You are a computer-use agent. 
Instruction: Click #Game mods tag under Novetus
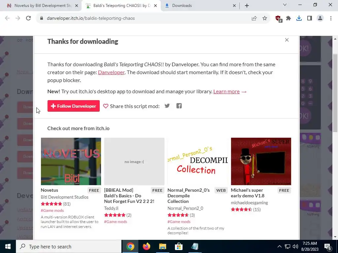point(52,211)
